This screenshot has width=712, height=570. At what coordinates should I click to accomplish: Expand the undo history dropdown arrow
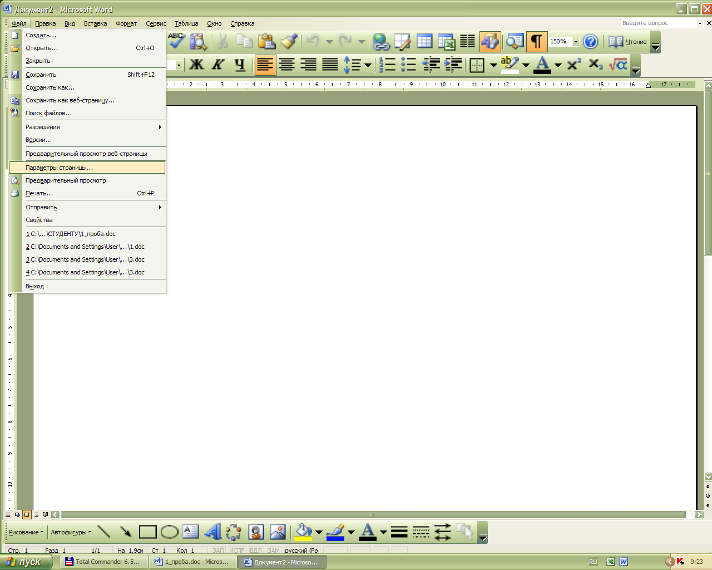(x=329, y=42)
